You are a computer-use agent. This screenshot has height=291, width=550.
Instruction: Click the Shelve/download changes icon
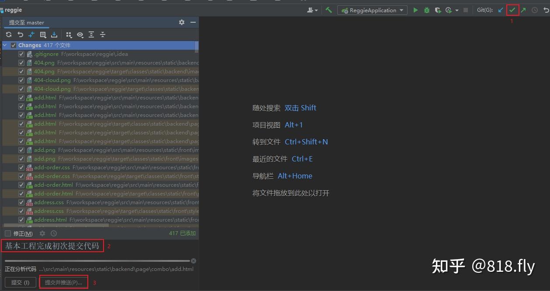(54, 34)
